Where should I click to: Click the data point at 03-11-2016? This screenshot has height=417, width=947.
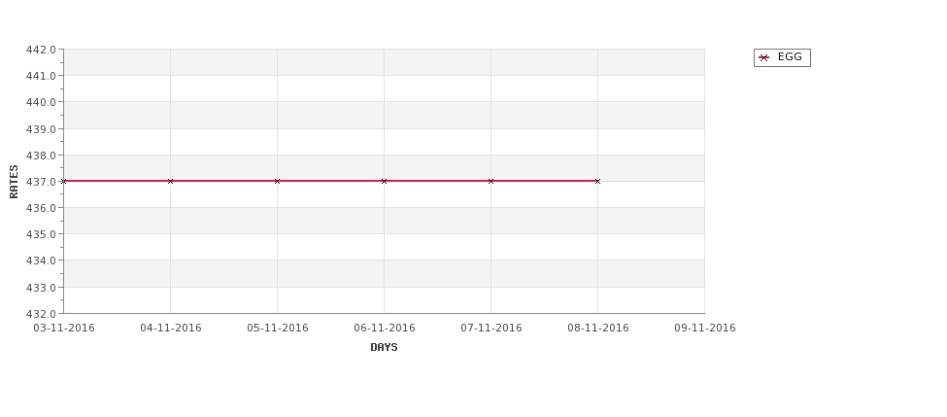(x=64, y=181)
